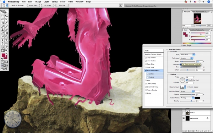Enable Texture checkbox
Viewport: 213px width, 133px height.
click(148, 77)
